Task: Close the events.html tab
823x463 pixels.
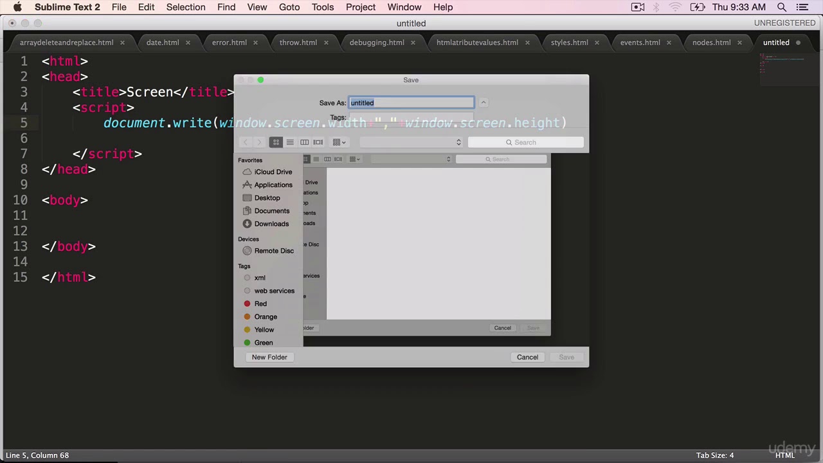Action: [669, 42]
